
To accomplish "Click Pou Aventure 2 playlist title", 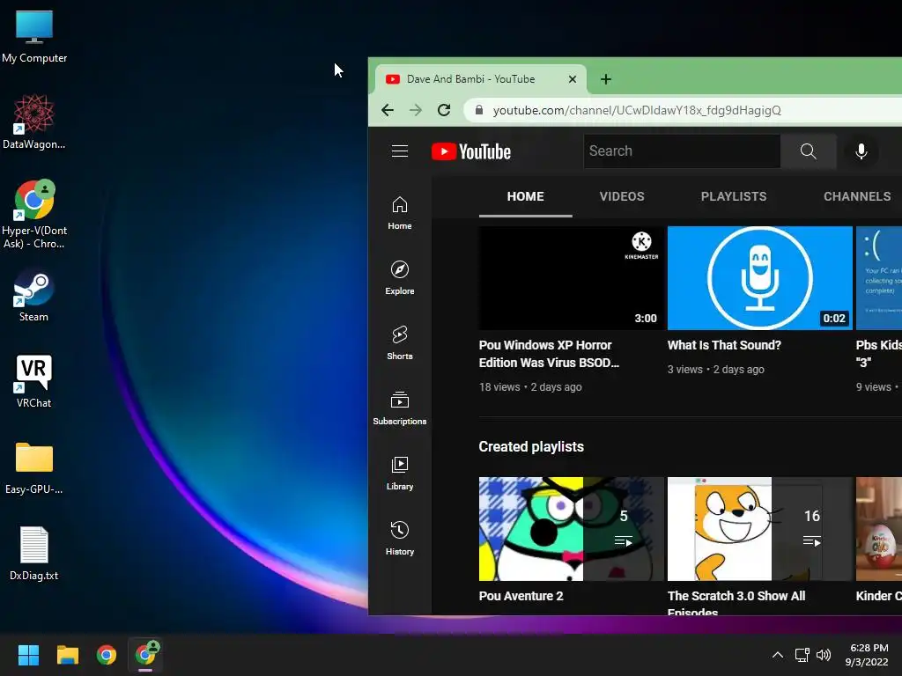I will 521,596.
